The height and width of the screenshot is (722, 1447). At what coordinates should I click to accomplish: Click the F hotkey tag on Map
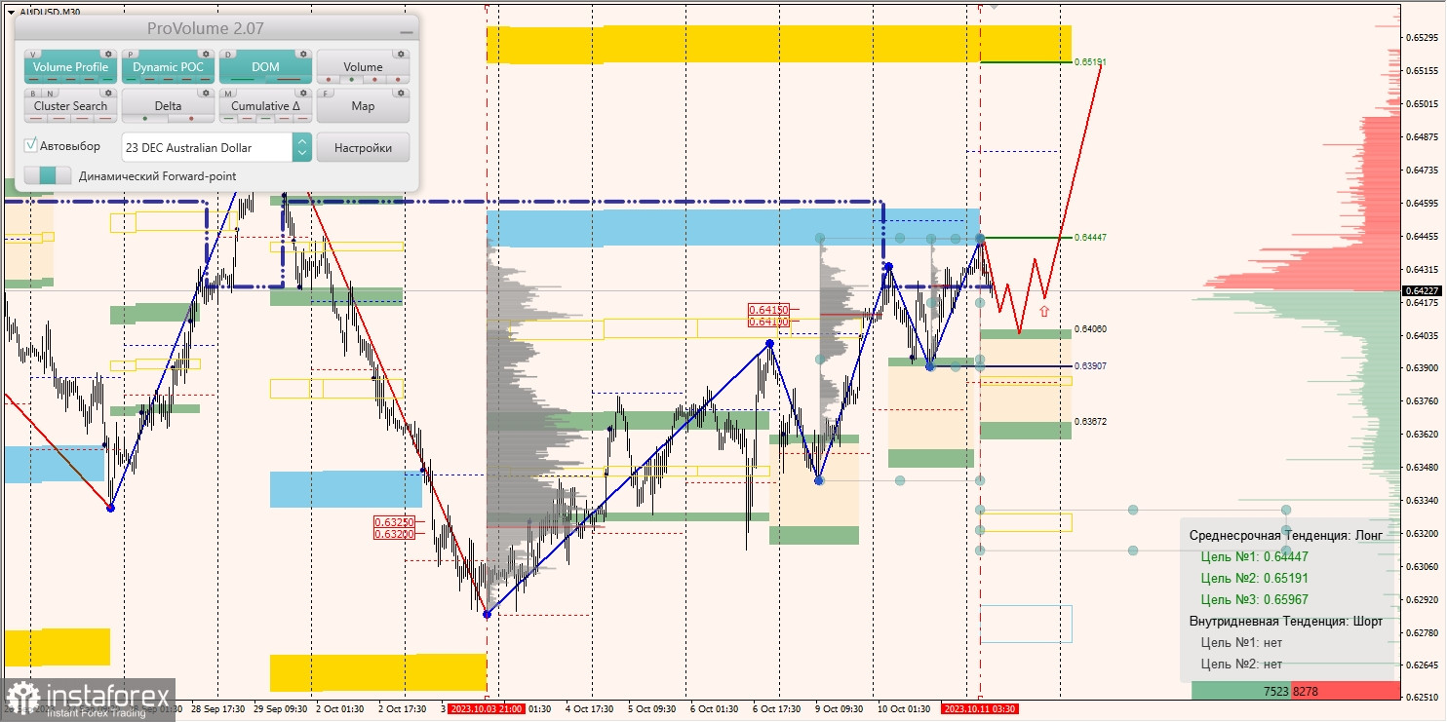click(x=326, y=94)
